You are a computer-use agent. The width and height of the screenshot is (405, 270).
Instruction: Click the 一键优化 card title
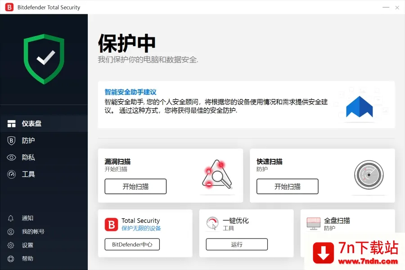[x=235, y=220]
